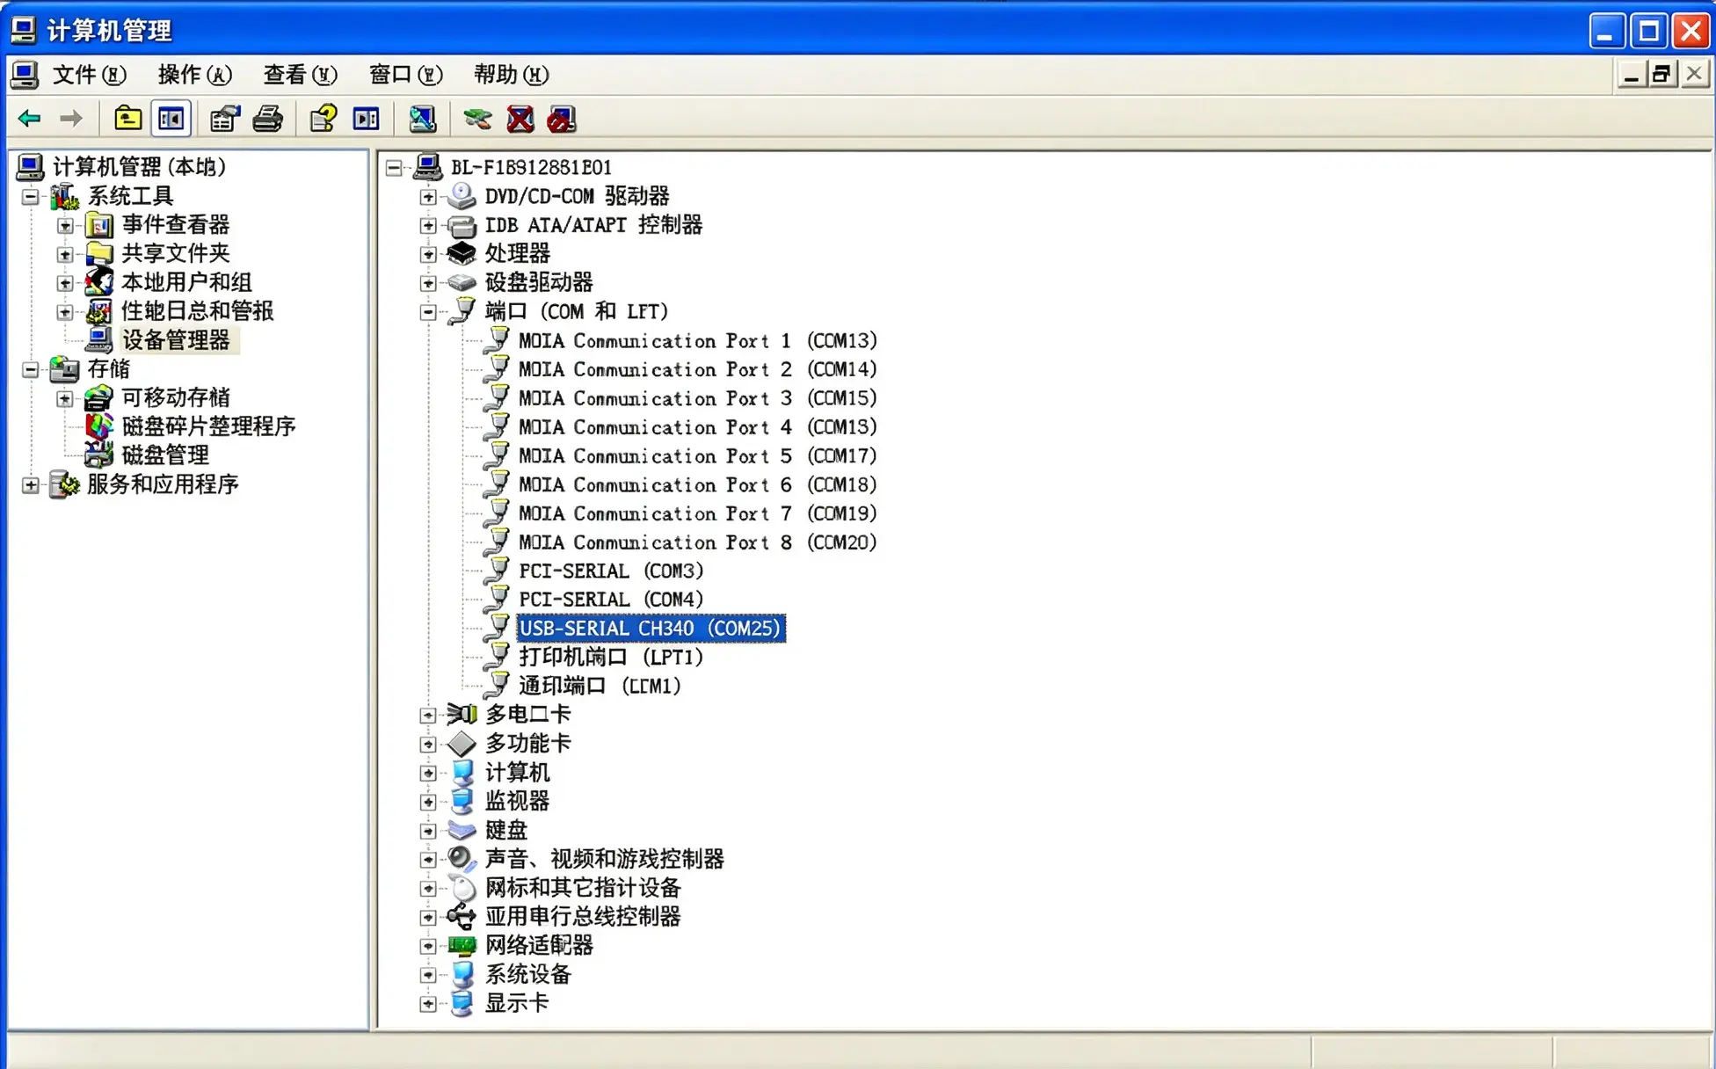
Task: Collapse the 系统工具 tree node
Action: click(x=31, y=197)
